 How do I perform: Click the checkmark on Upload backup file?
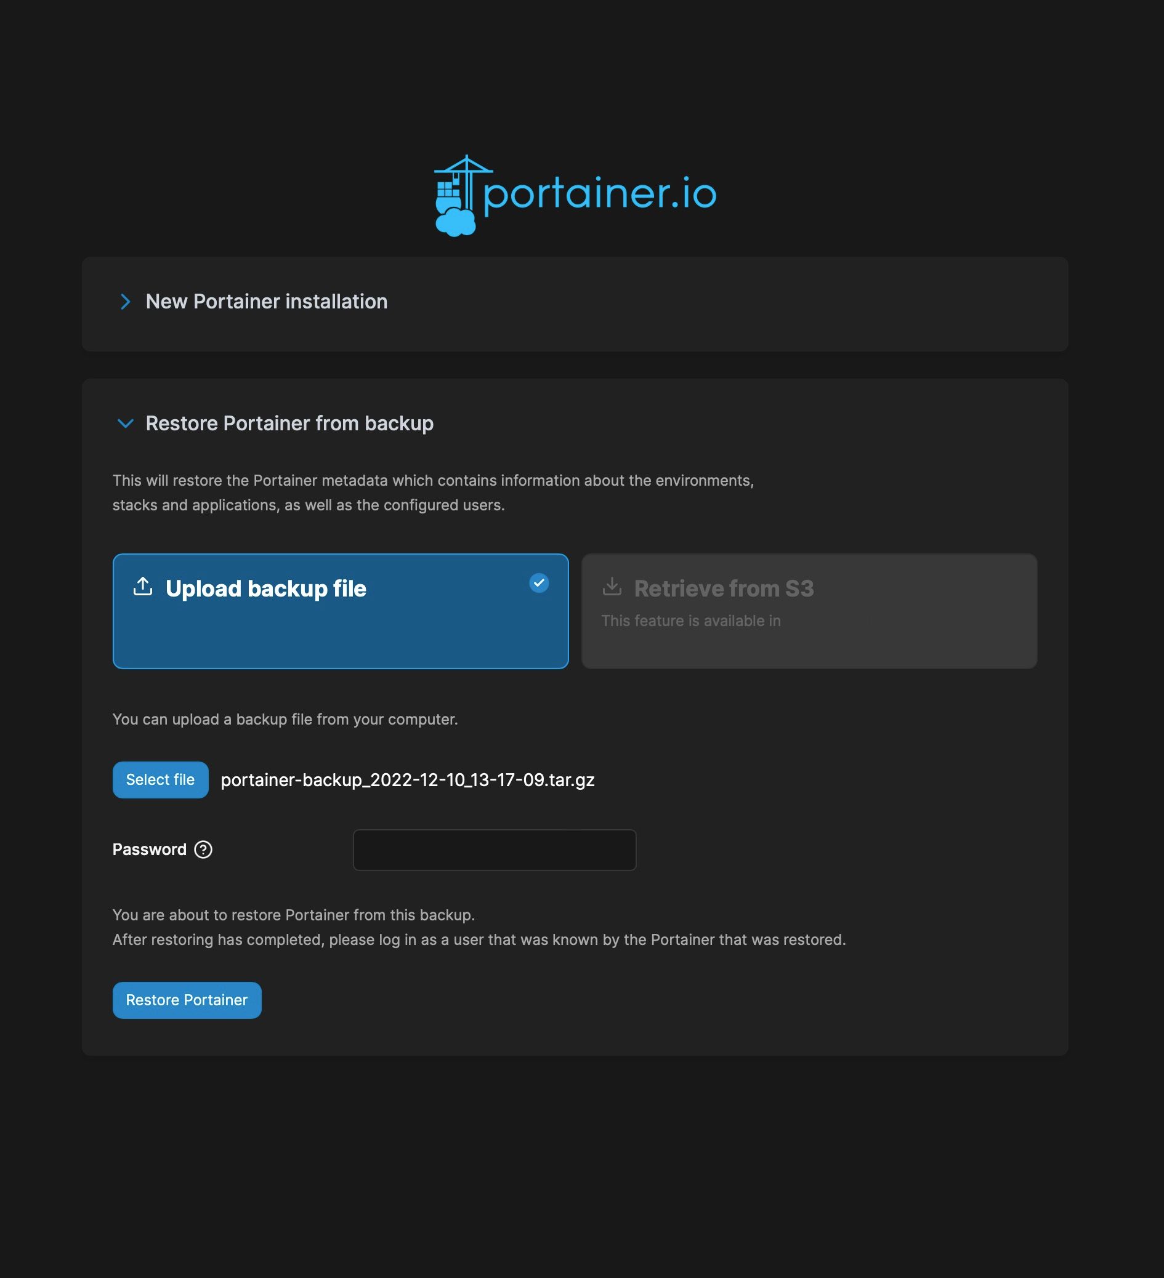click(x=539, y=582)
